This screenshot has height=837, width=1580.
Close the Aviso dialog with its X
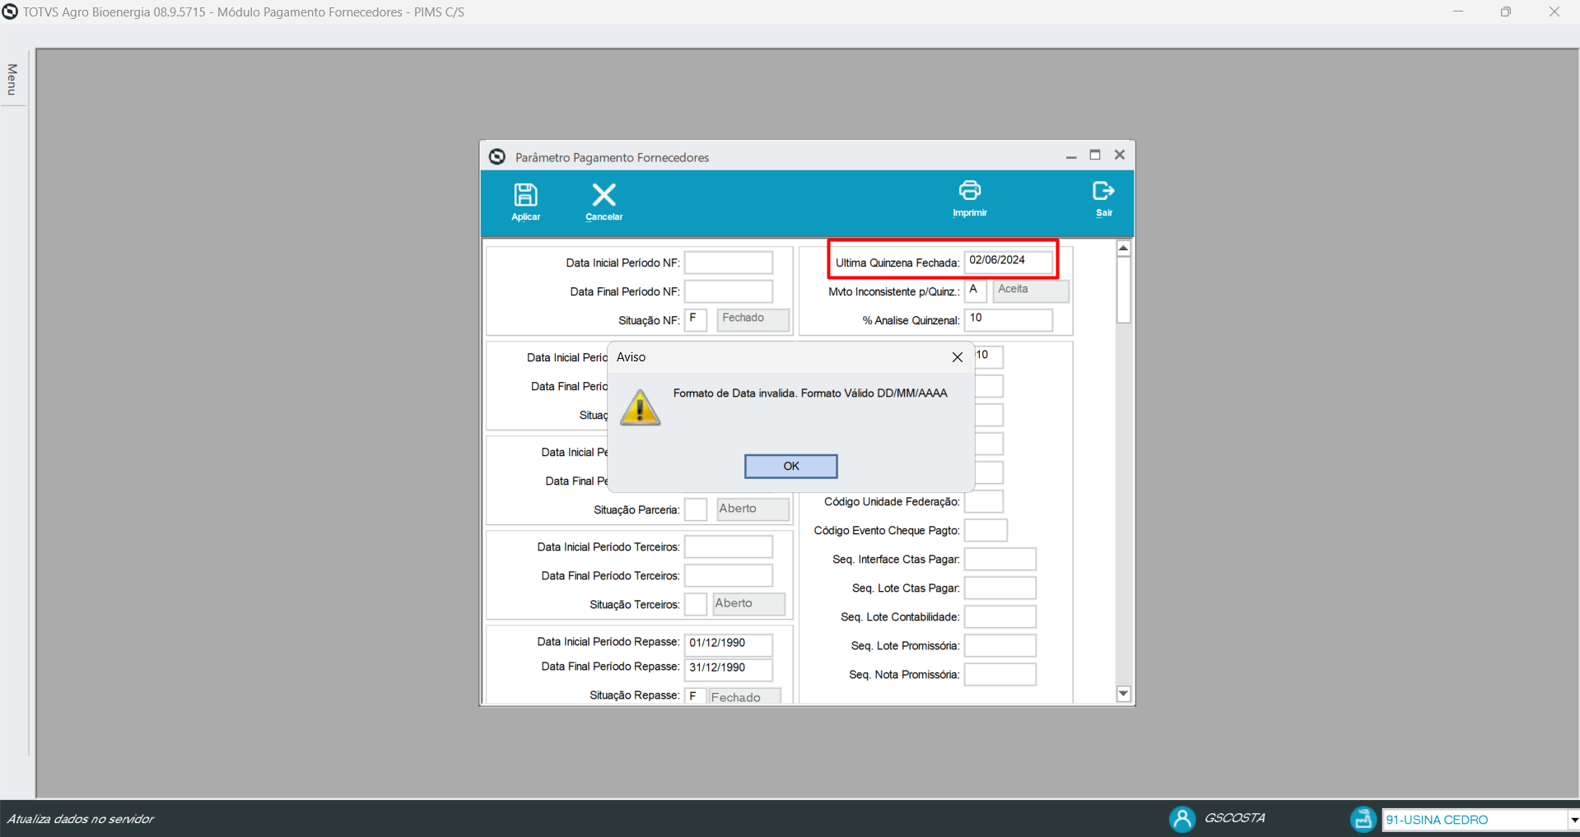click(x=958, y=357)
